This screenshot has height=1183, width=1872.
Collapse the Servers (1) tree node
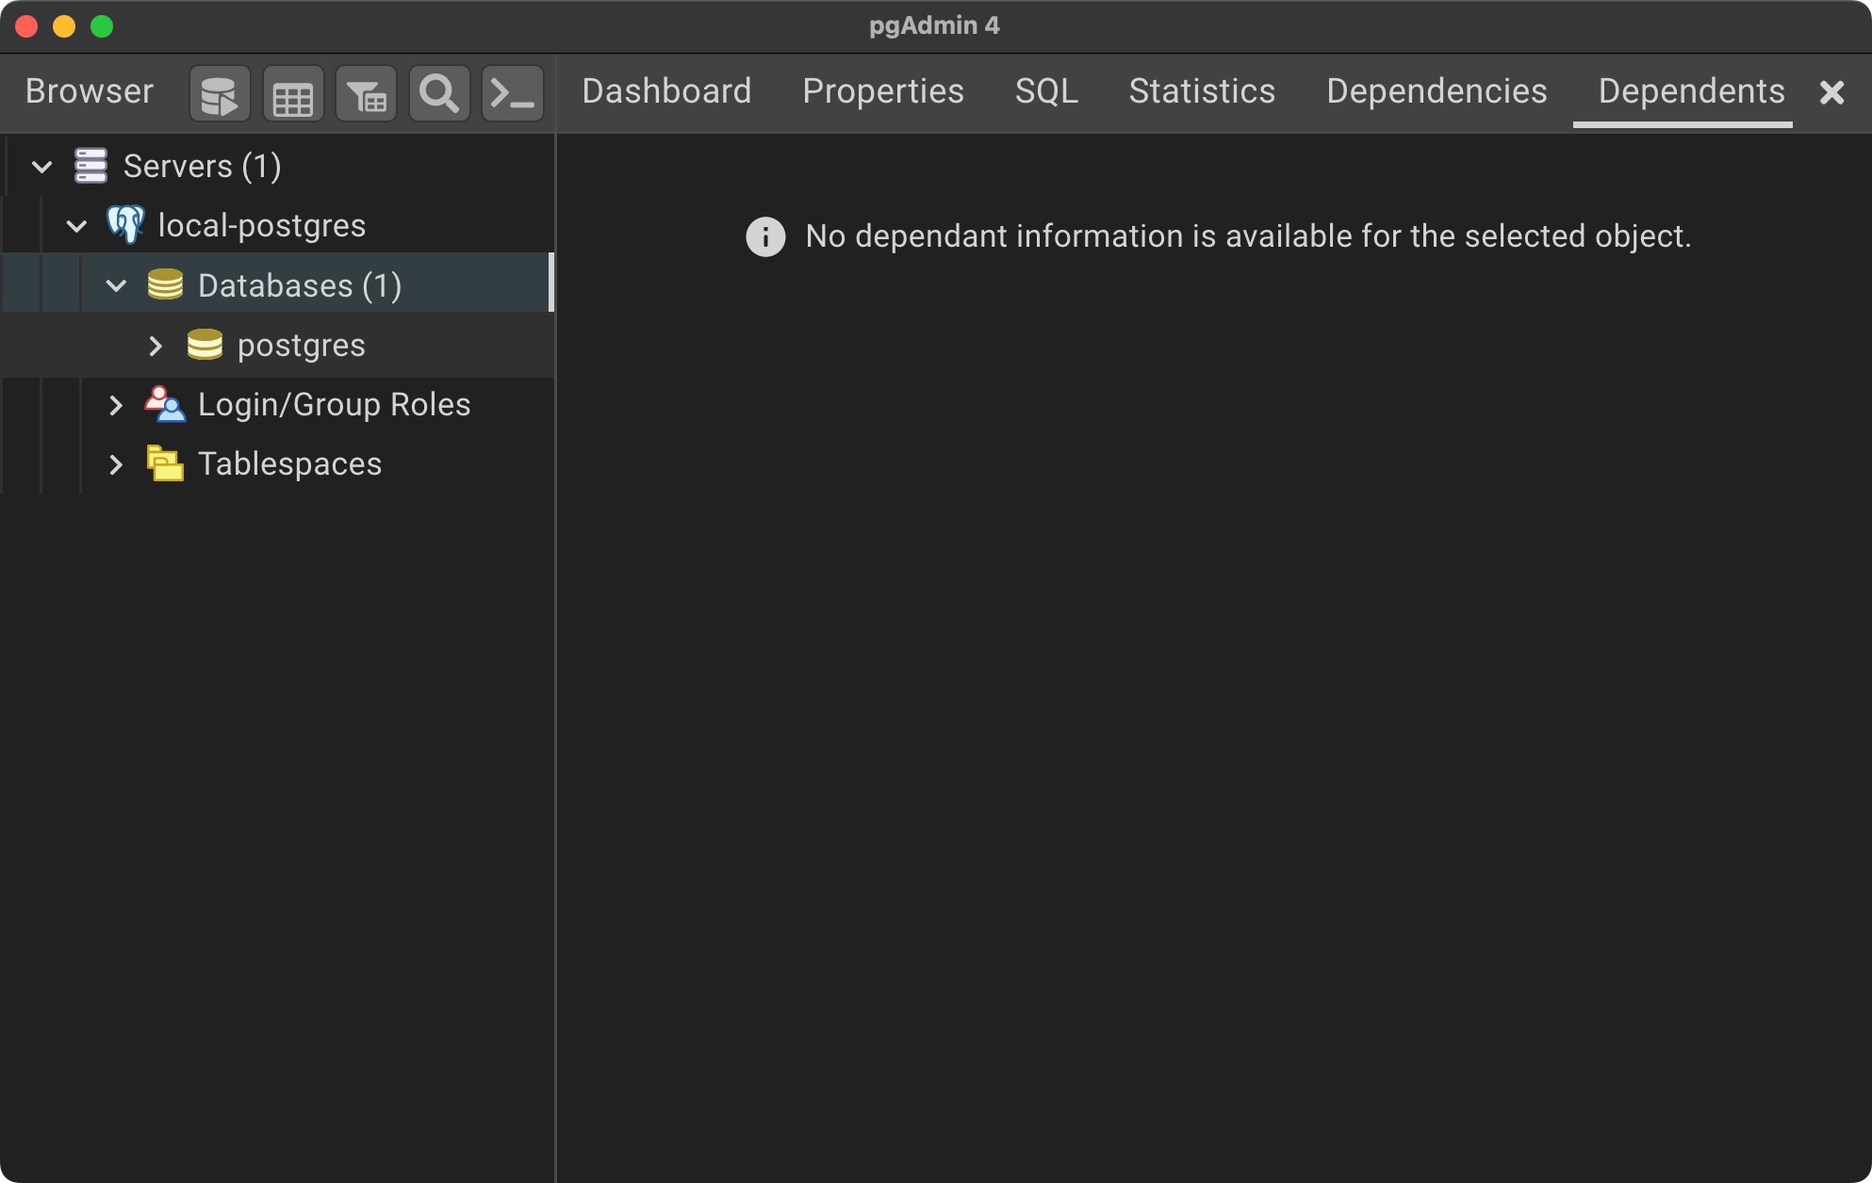pos(41,167)
